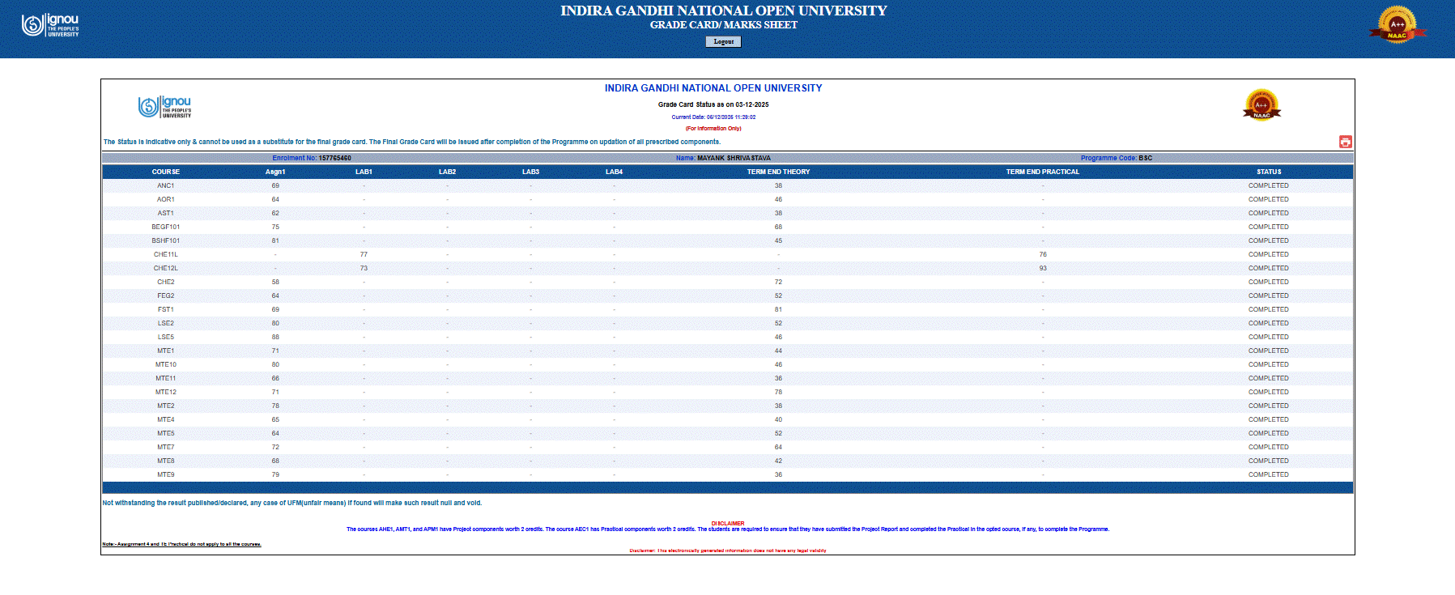1455x595 pixels.
Task: Click the CHE2 course code
Action: (166, 282)
